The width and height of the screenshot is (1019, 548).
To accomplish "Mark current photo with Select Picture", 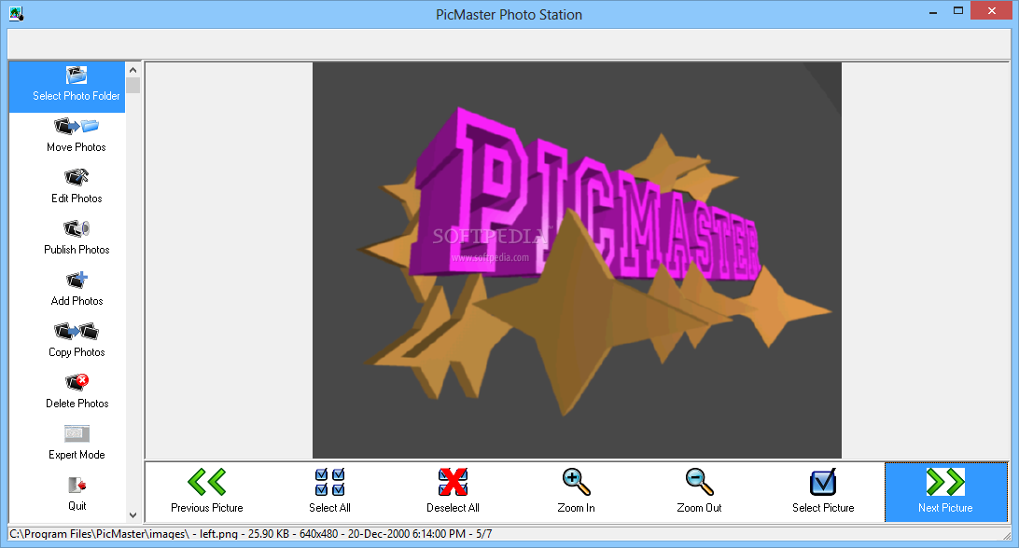I will (823, 491).
